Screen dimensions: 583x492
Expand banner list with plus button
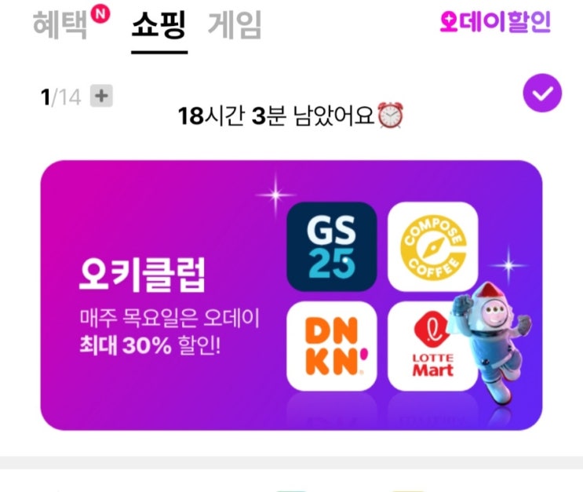point(101,97)
